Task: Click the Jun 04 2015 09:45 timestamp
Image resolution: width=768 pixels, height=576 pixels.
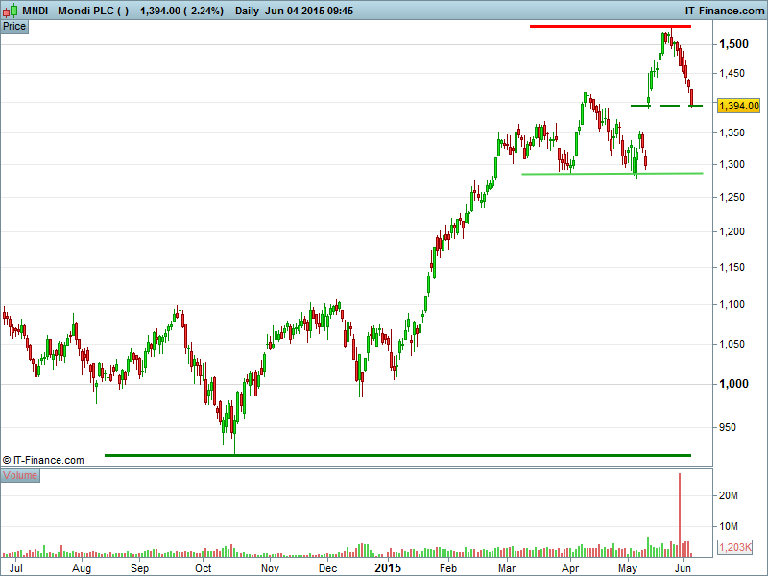Action: [x=310, y=11]
